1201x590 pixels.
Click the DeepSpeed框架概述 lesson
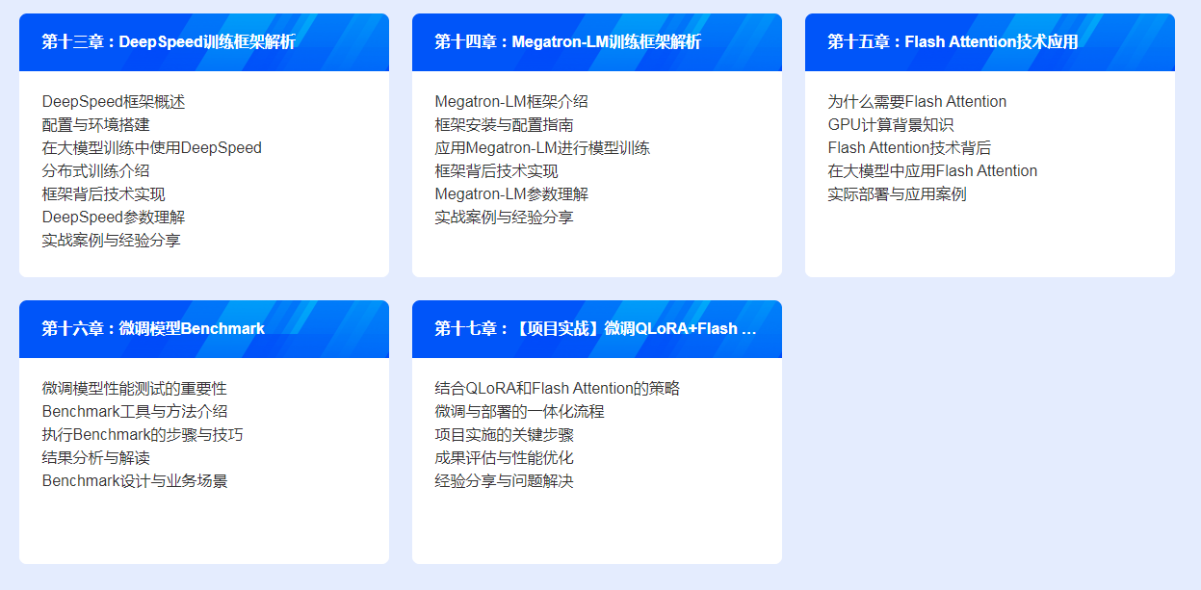(114, 102)
